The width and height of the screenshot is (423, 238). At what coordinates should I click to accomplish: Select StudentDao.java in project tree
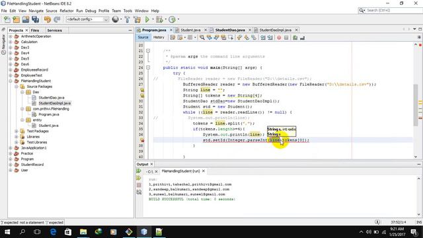[52, 98]
